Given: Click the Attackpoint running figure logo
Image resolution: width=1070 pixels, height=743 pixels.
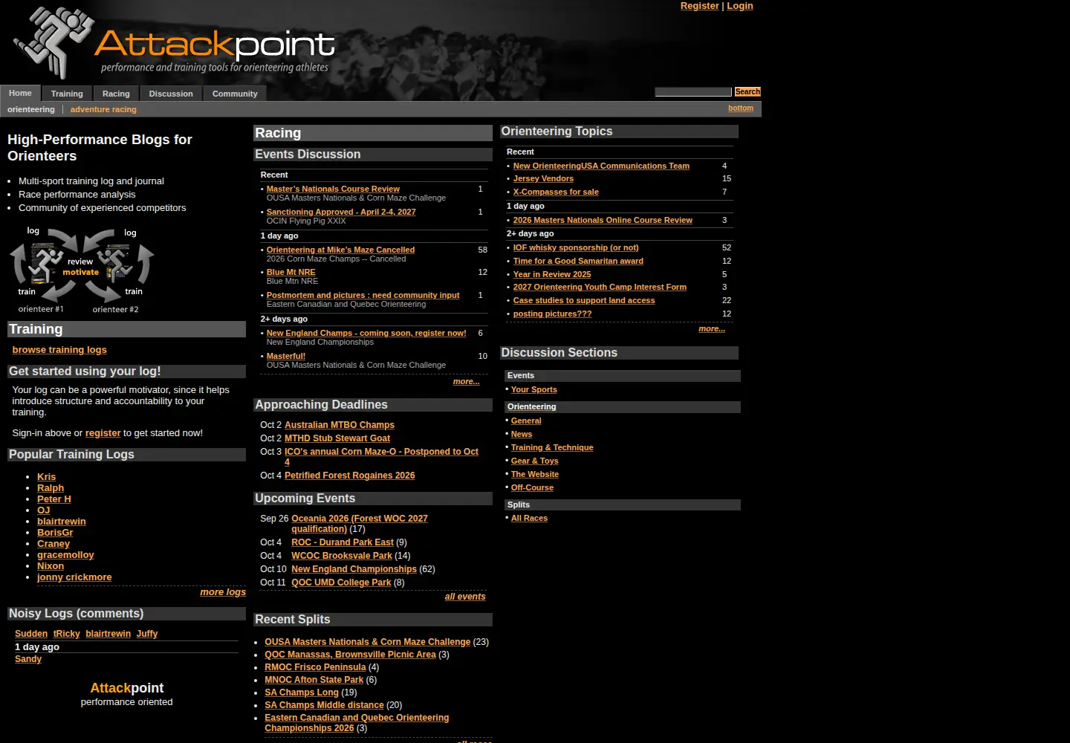Looking at the screenshot, I should pos(53,42).
